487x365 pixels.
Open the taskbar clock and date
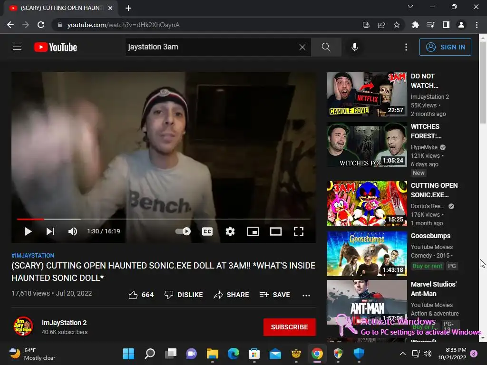tap(452, 354)
